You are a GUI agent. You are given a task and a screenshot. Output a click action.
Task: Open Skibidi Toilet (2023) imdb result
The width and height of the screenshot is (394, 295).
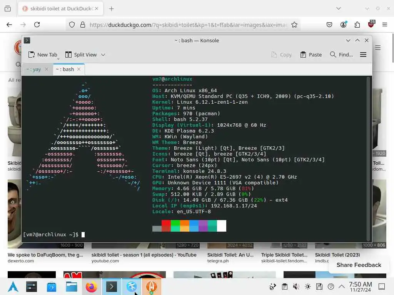point(337,255)
